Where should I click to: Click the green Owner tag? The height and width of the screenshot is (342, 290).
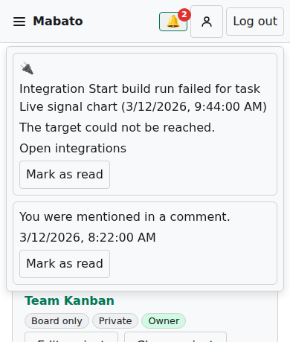click(164, 321)
